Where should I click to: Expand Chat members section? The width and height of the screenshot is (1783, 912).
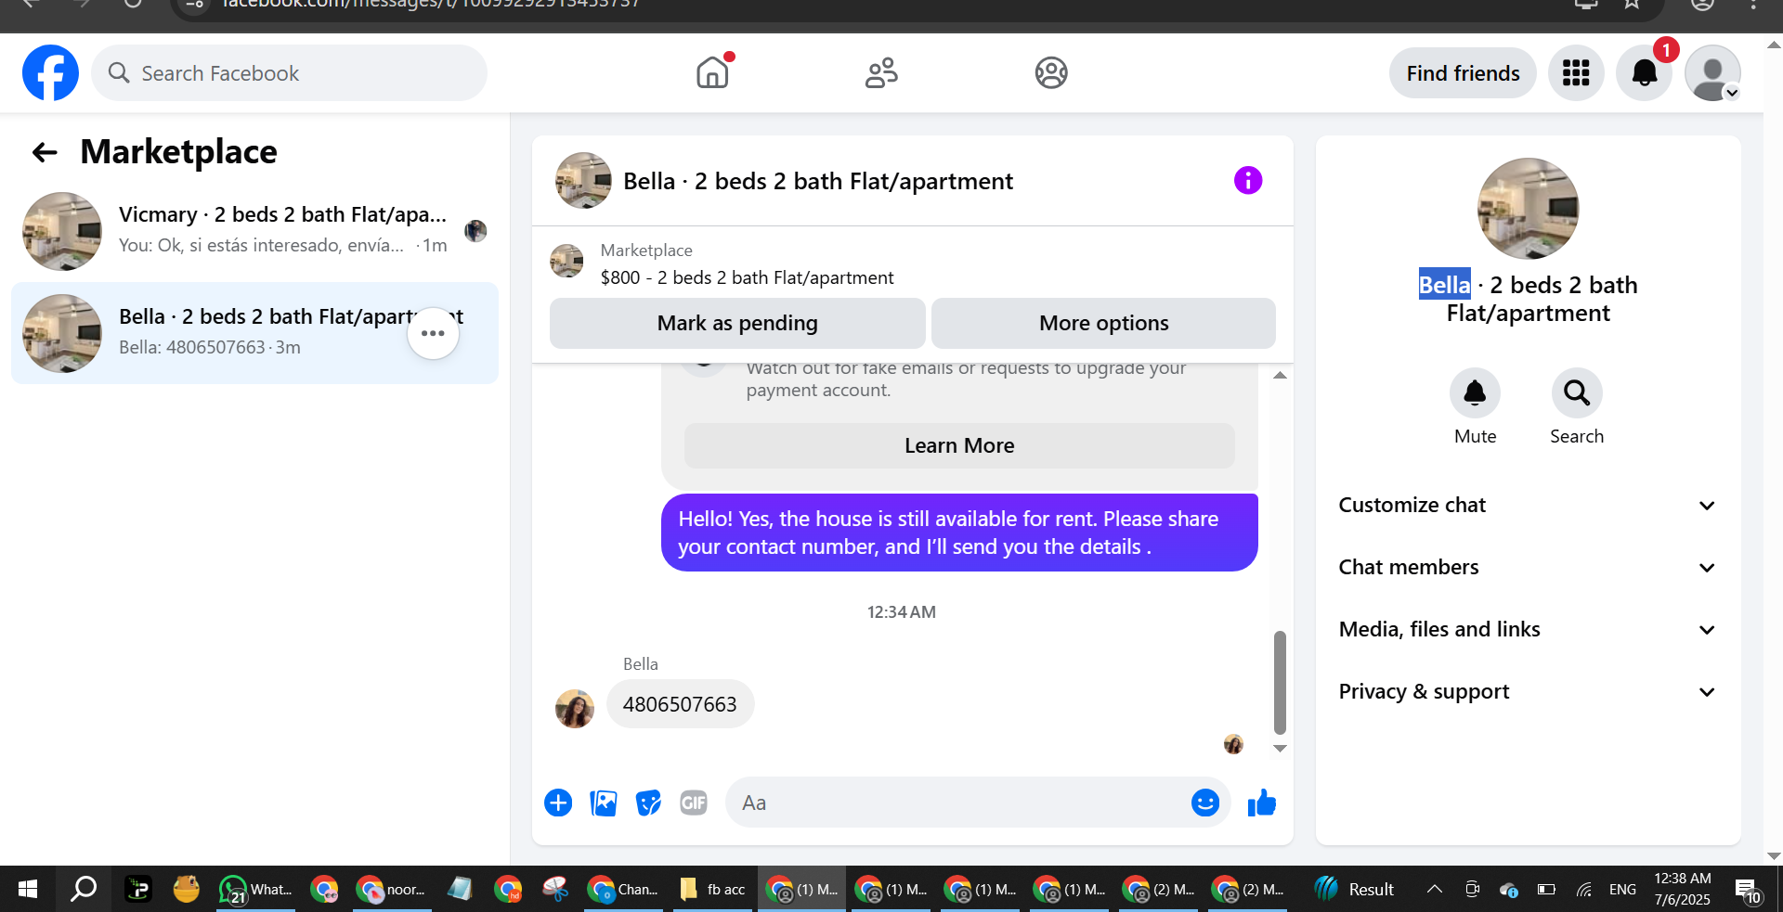click(1528, 568)
